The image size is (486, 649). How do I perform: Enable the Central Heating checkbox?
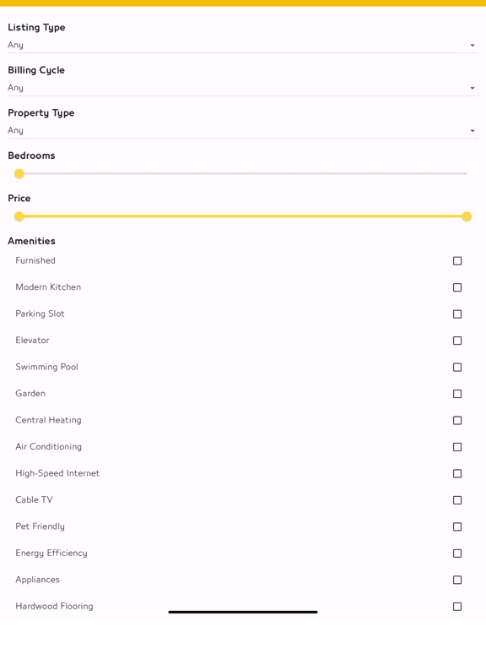457,421
